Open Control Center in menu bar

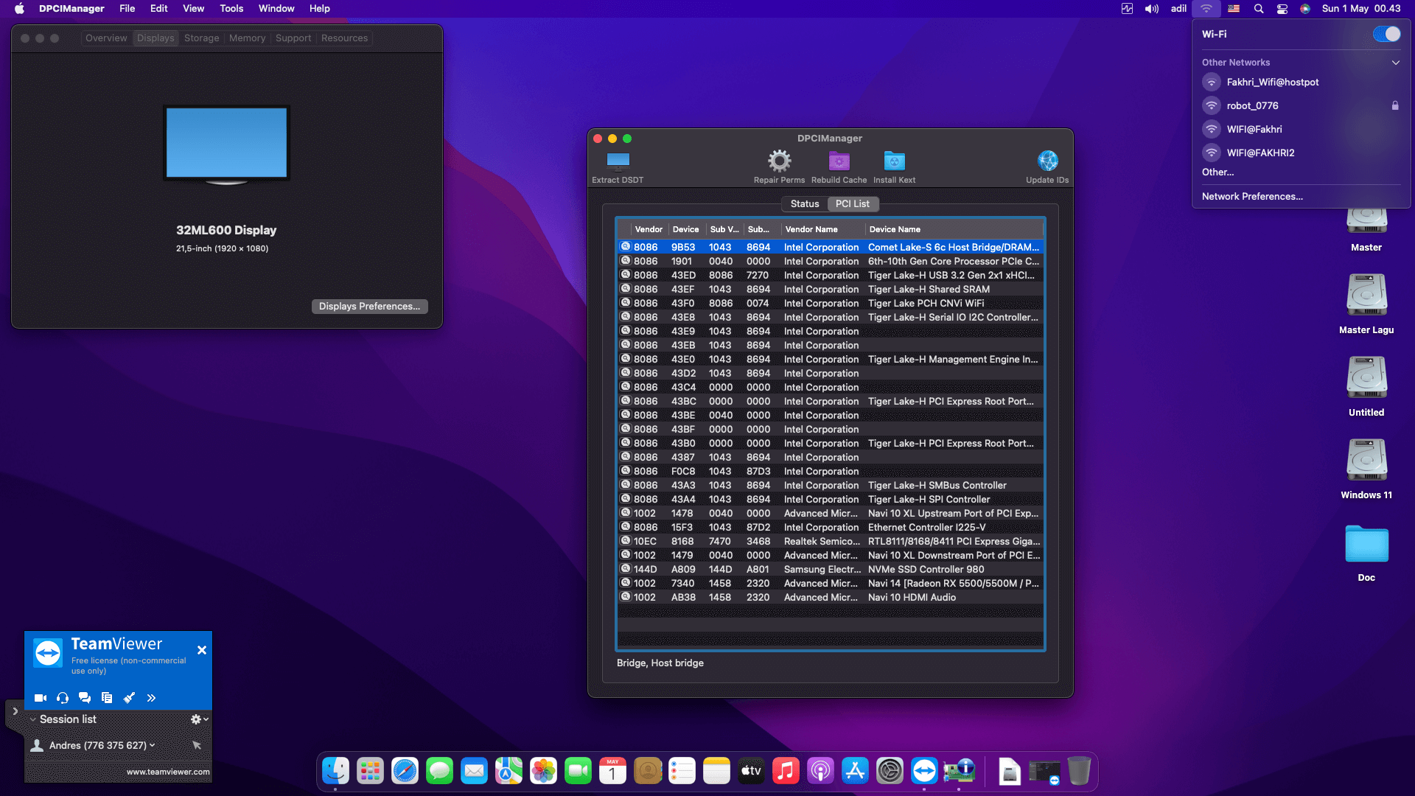[x=1282, y=9]
